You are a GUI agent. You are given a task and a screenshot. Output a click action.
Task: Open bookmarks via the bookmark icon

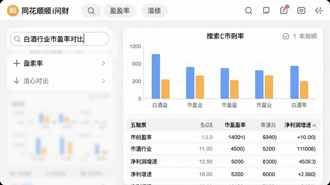pos(266,11)
